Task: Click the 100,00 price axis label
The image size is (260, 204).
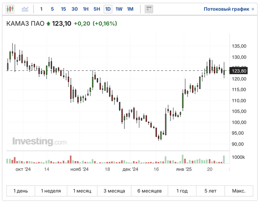Action: tap(239, 122)
